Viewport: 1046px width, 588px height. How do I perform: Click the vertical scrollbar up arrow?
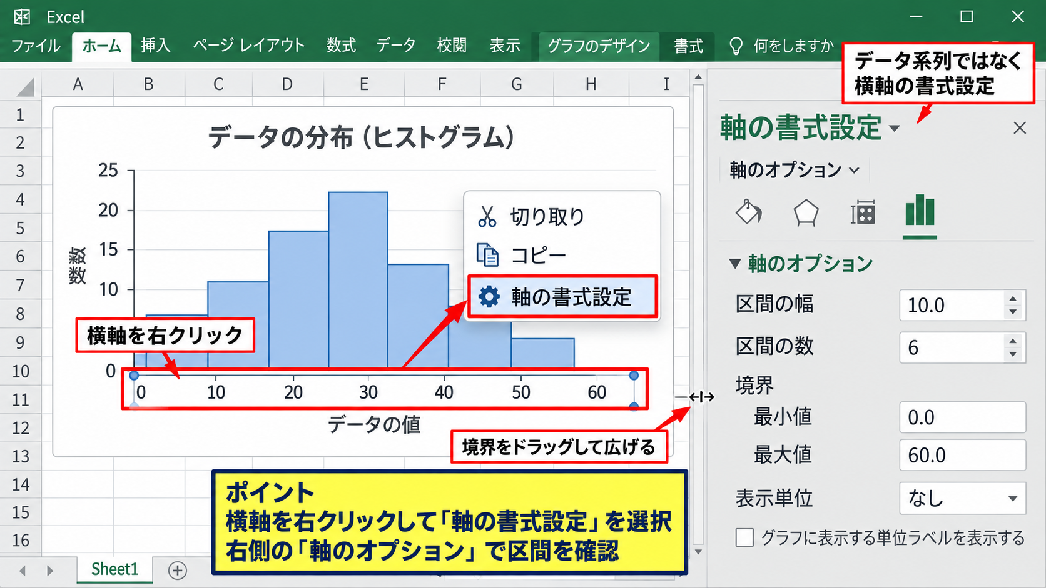pos(698,77)
